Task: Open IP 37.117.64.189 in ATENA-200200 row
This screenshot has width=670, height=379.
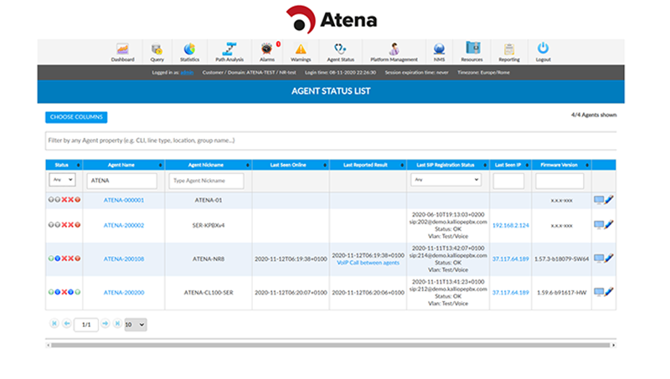Action: click(511, 293)
